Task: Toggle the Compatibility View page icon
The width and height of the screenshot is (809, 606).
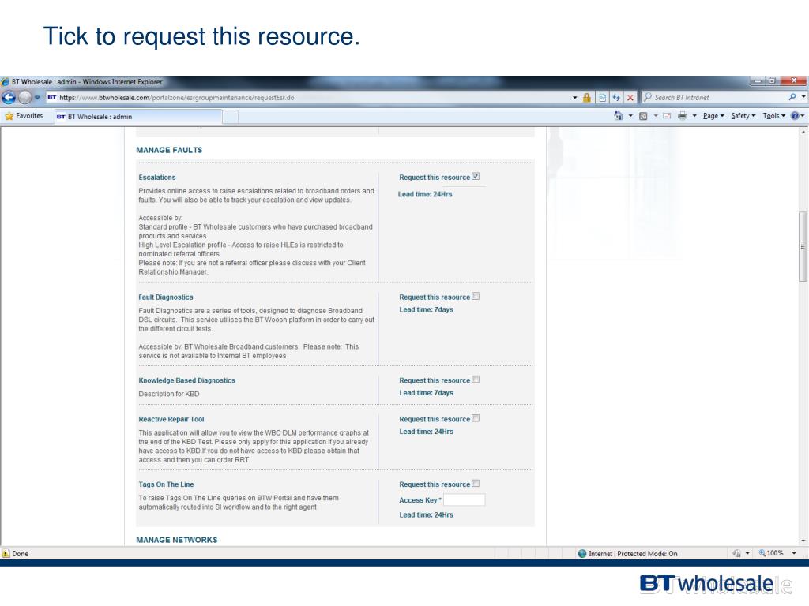Action: coord(602,97)
